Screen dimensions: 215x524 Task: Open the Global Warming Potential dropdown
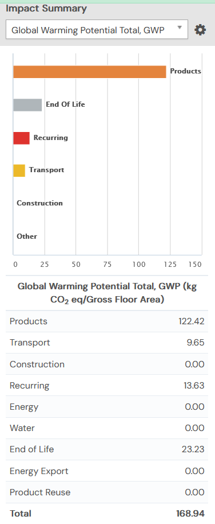pos(97,30)
